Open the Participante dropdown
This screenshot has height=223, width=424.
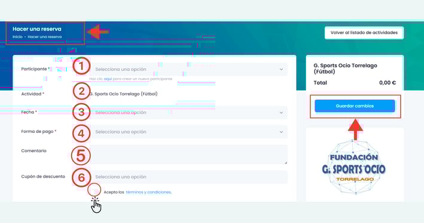[x=188, y=69]
